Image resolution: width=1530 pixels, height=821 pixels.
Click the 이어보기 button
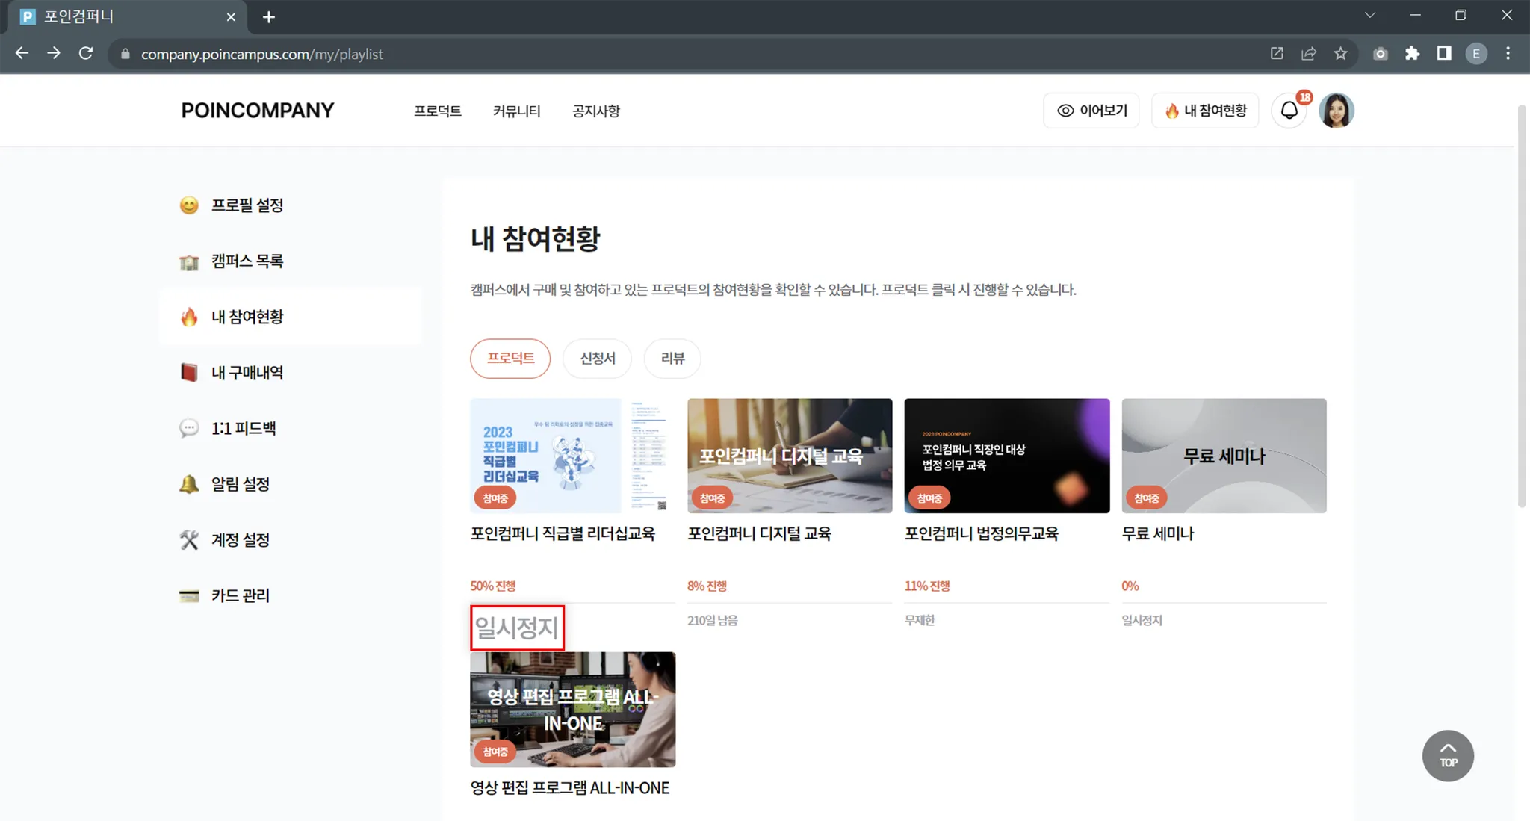[x=1091, y=111]
